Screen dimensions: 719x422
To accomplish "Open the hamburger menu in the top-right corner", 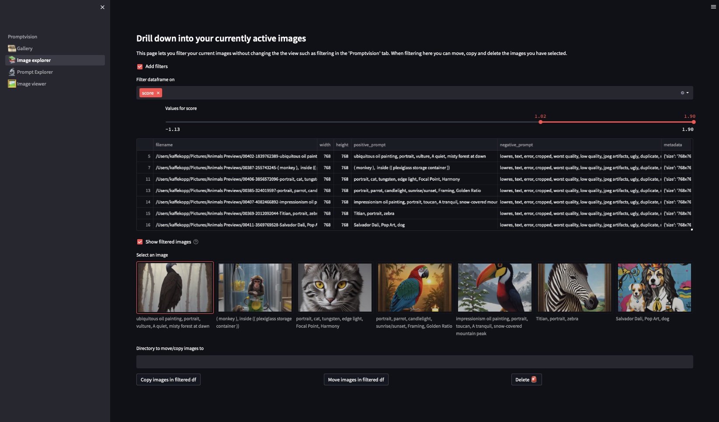I will (x=714, y=7).
